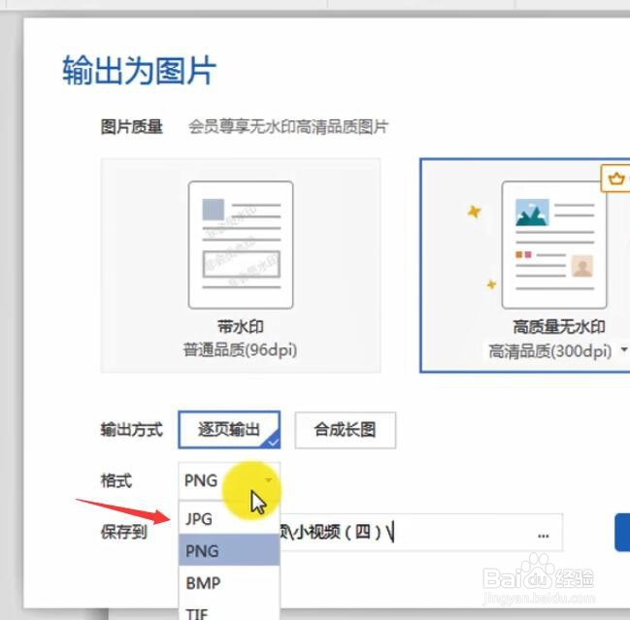The width and height of the screenshot is (630, 620).
Task: Select the 高质量无水印 quality card
Action: [525, 266]
